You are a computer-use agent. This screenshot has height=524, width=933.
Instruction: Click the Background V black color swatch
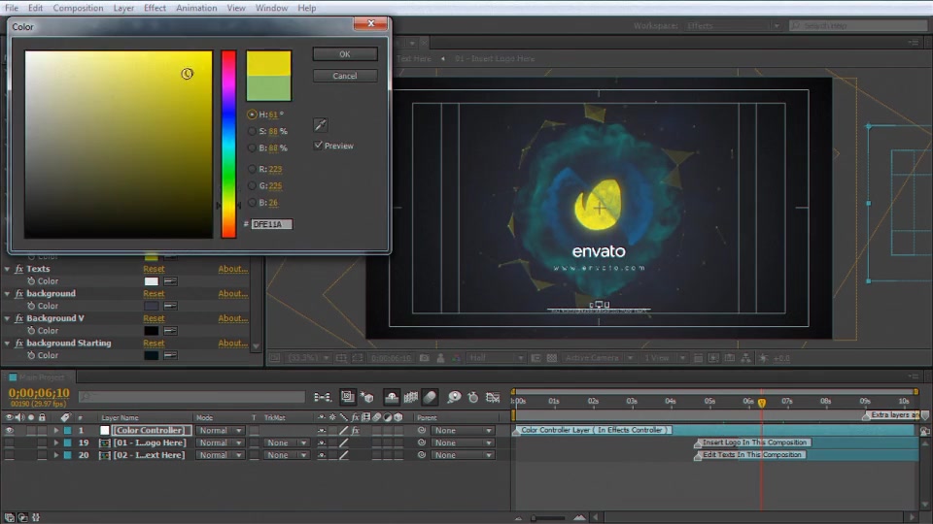pos(152,331)
